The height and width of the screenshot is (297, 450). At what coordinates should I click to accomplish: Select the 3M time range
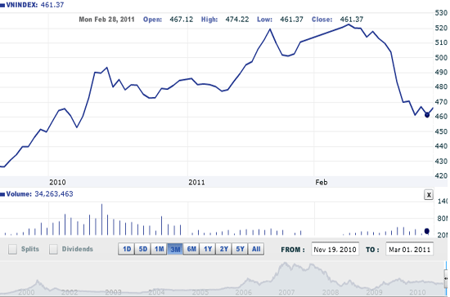pos(175,249)
